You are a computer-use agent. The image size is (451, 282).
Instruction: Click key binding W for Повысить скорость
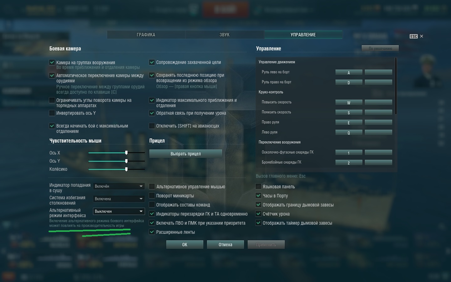coord(349,102)
